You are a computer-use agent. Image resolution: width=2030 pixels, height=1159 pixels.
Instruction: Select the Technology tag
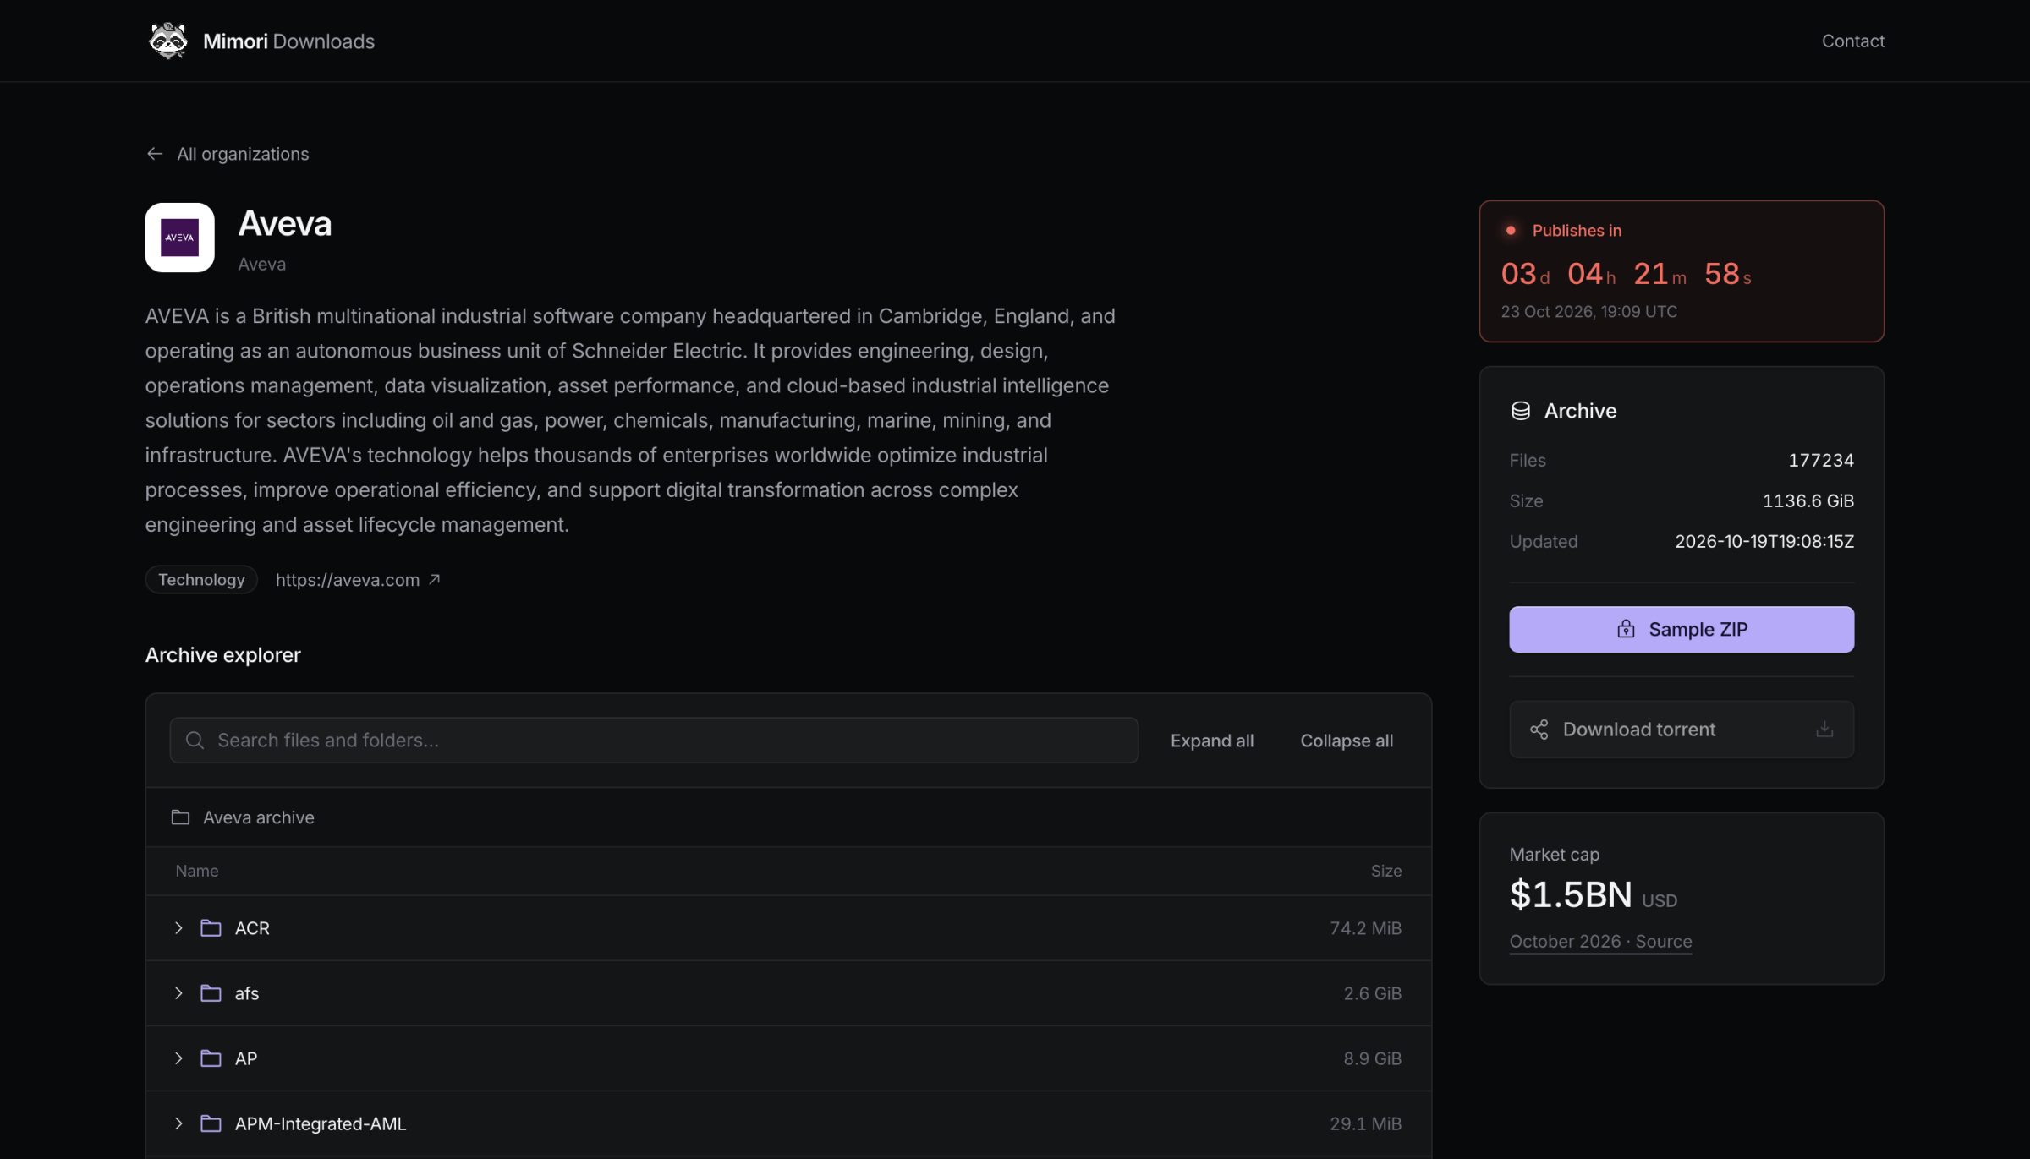(201, 580)
